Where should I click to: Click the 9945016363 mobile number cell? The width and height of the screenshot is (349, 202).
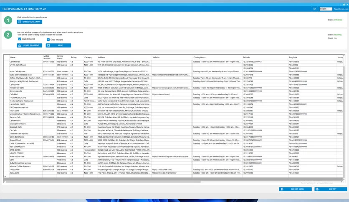tap(48, 62)
